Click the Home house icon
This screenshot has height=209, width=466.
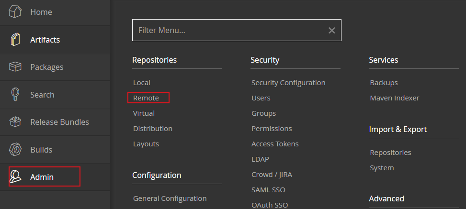pyautogui.click(x=15, y=12)
